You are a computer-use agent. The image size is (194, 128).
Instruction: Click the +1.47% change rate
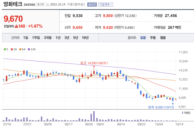pyautogui.click(x=35, y=26)
